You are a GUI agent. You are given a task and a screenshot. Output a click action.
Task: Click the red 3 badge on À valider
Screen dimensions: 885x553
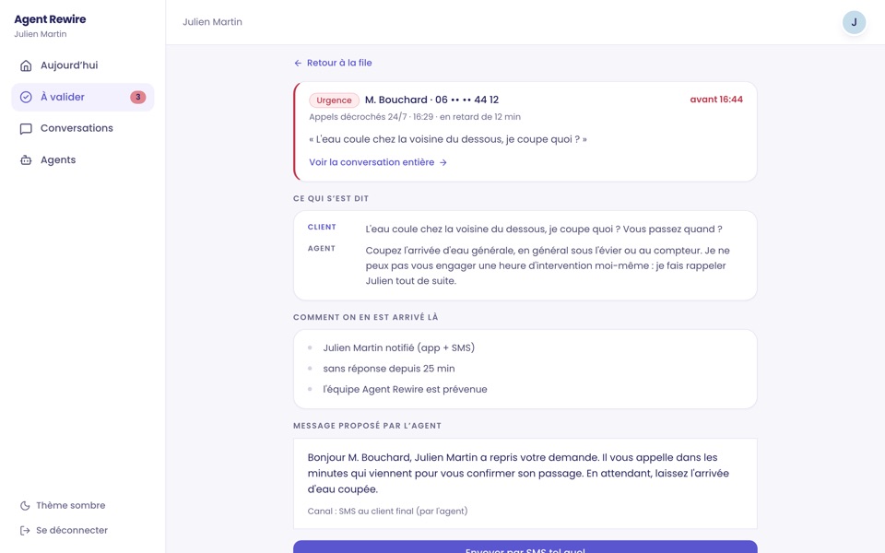point(137,97)
